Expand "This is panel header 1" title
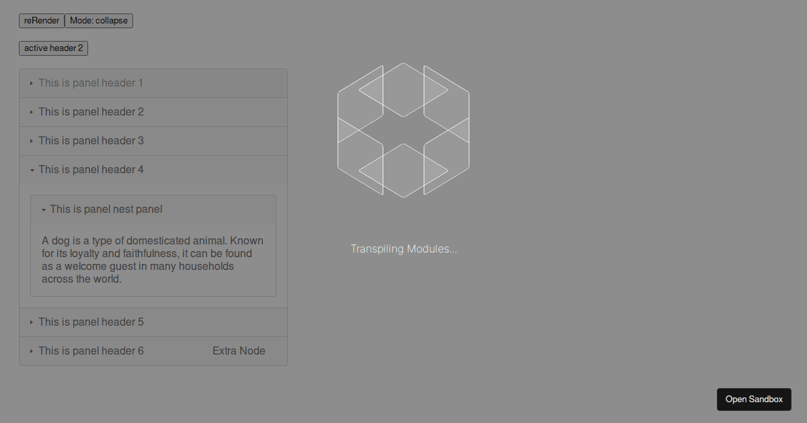The image size is (807, 423). click(x=91, y=83)
